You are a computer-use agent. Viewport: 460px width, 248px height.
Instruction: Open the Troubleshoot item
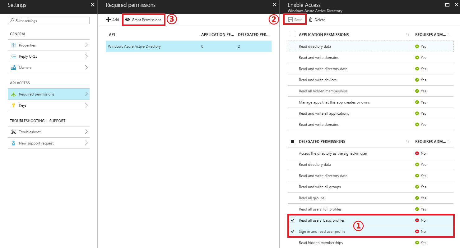point(49,132)
